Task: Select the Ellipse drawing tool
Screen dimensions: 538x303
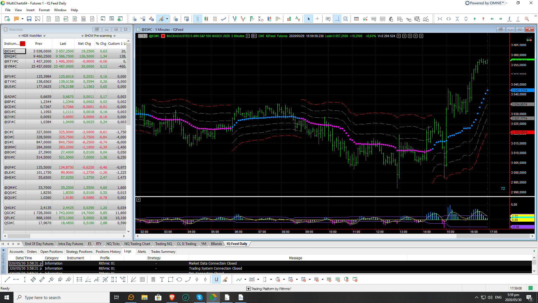Action: [x=179, y=279]
